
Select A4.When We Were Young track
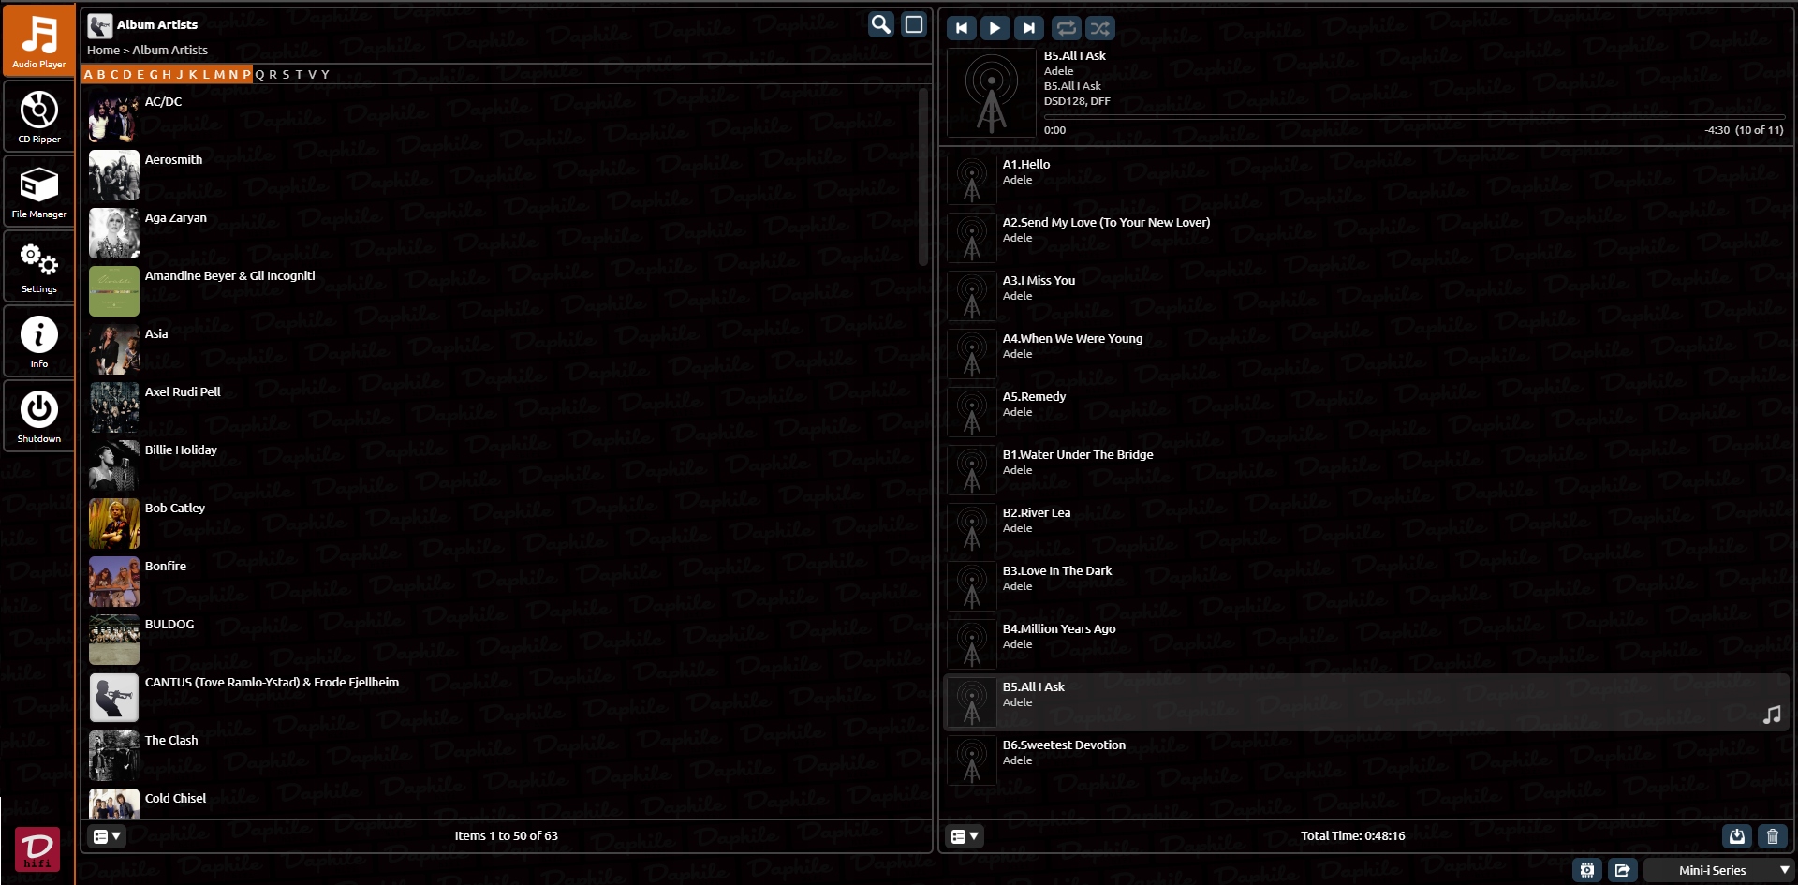tap(1366, 354)
